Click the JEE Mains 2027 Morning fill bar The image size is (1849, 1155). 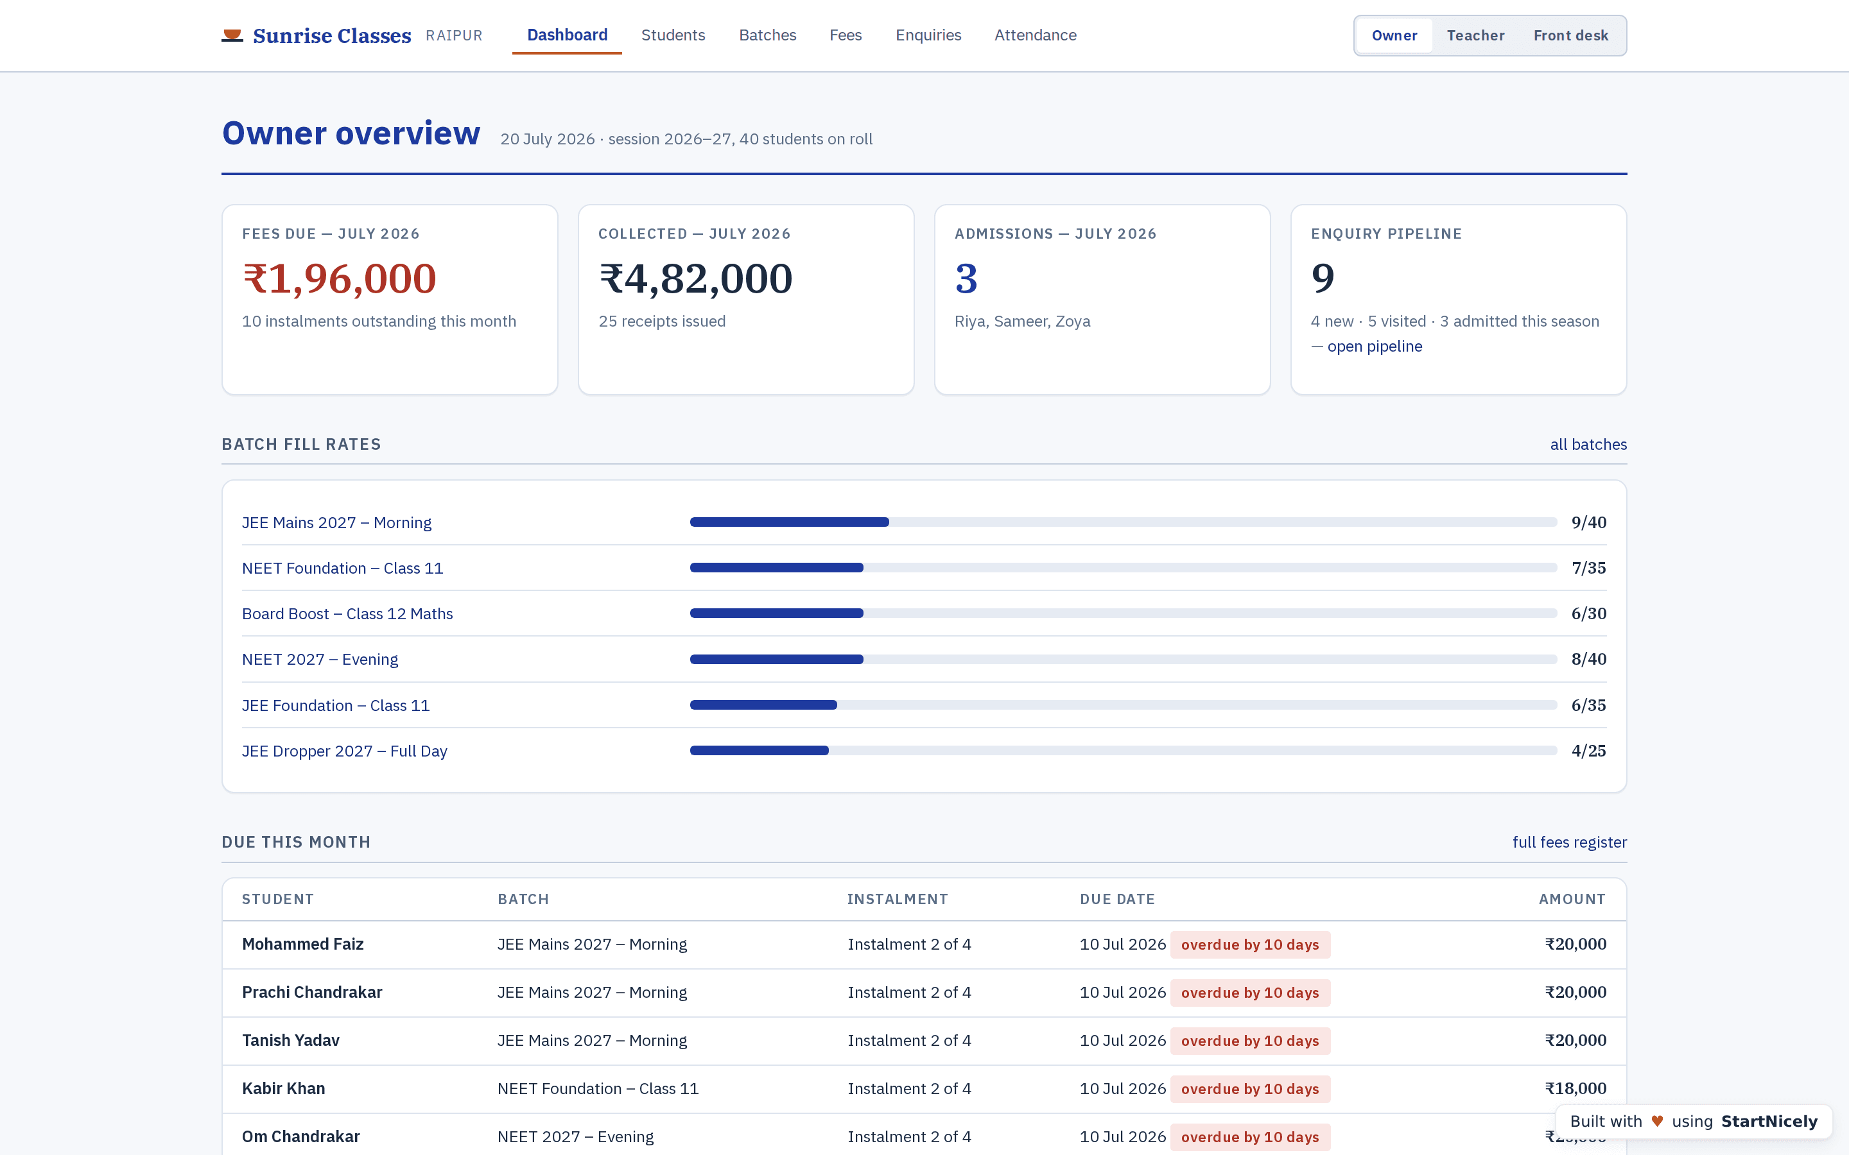(1123, 522)
